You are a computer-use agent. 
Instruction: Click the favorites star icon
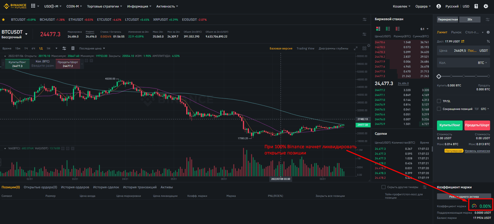tap(3, 20)
